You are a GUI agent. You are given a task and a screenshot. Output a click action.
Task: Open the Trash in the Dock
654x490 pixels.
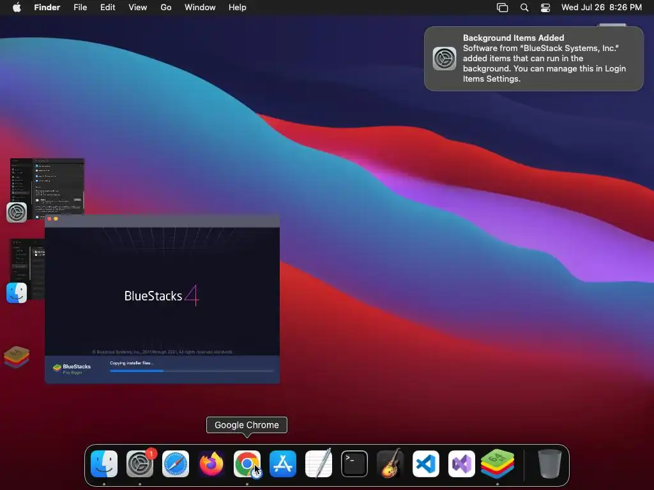click(x=550, y=464)
